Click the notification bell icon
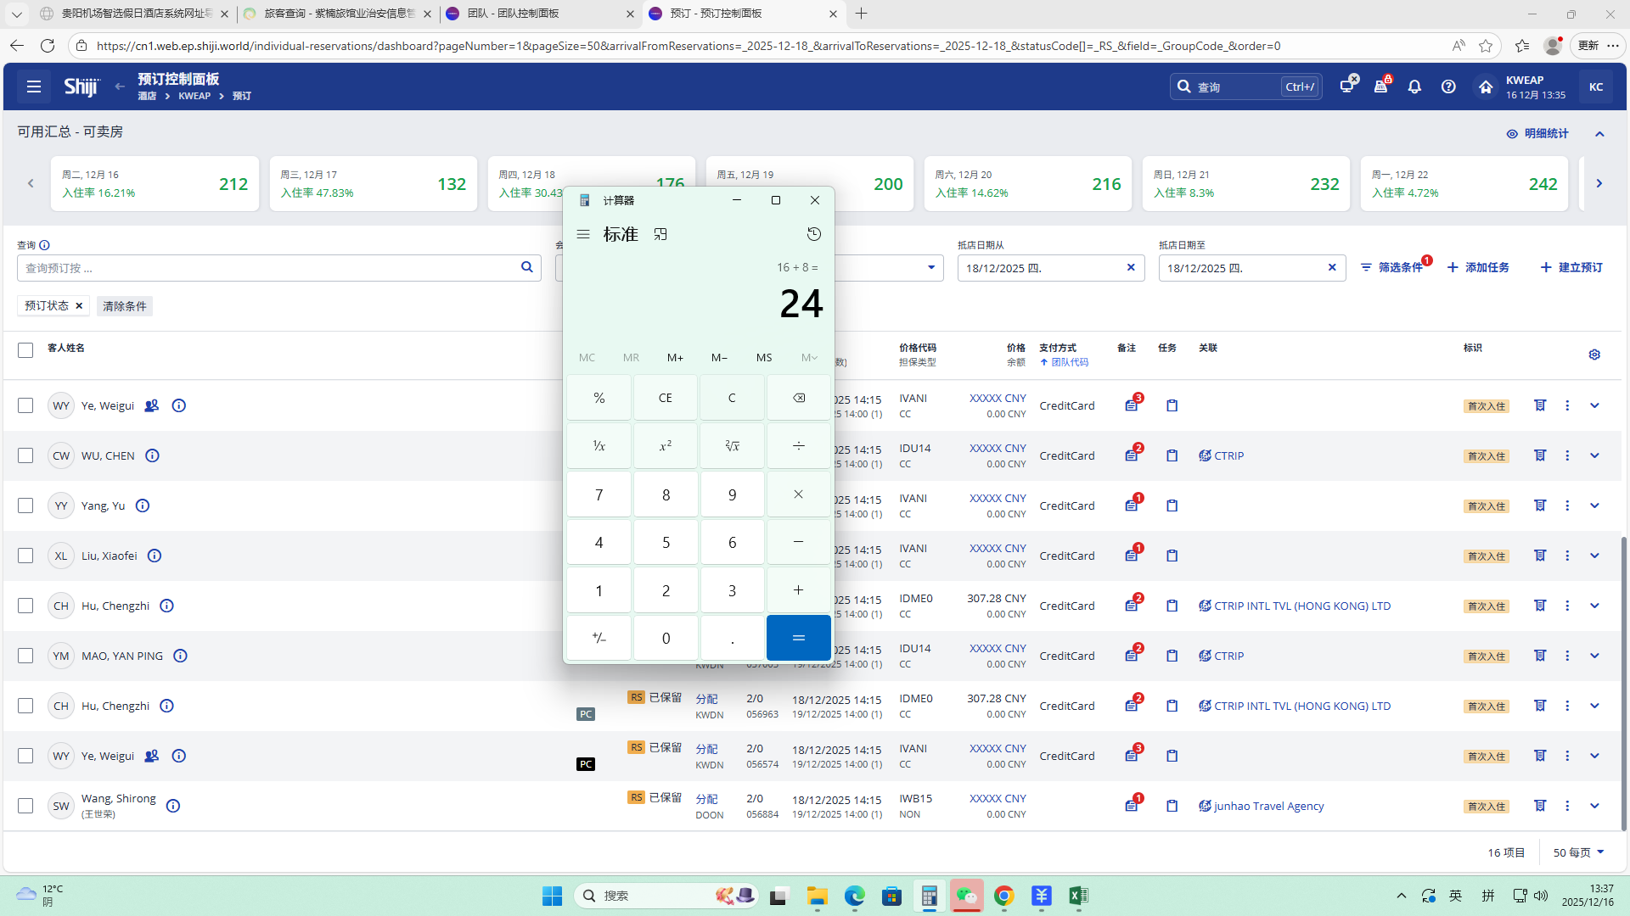This screenshot has height=916, width=1630. [1414, 87]
